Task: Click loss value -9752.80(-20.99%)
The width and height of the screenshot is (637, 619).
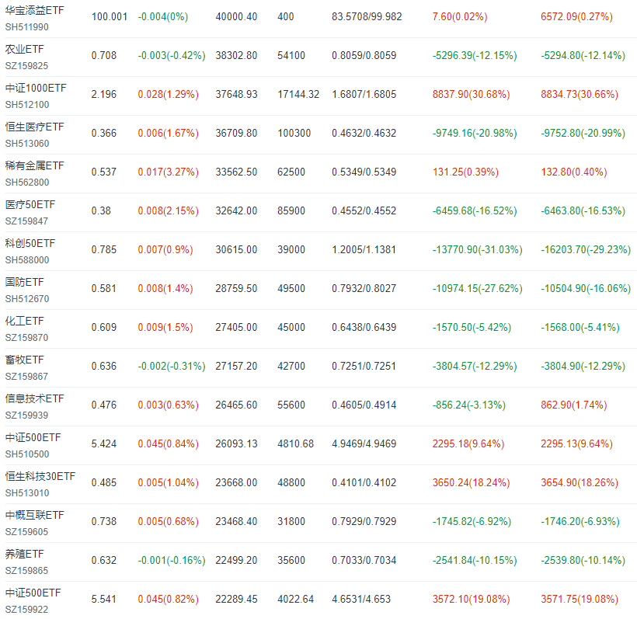Action: tap(583, 134)
